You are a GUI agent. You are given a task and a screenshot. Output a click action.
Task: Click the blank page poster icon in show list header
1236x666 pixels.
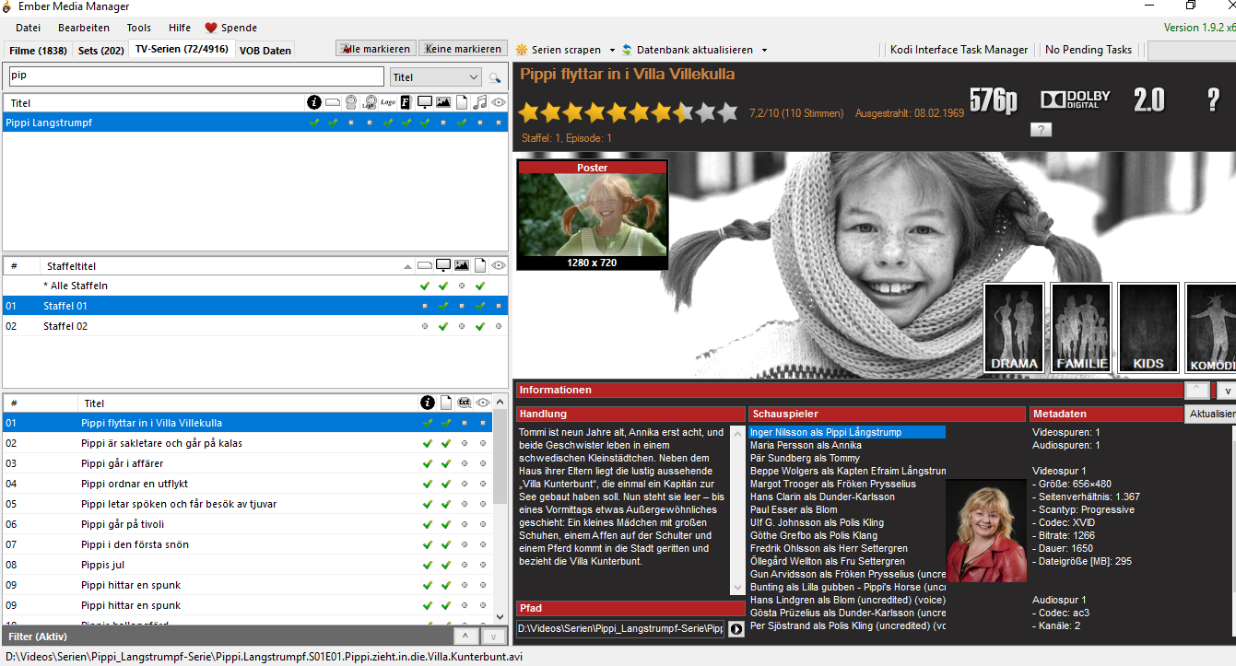pos(462,103)
